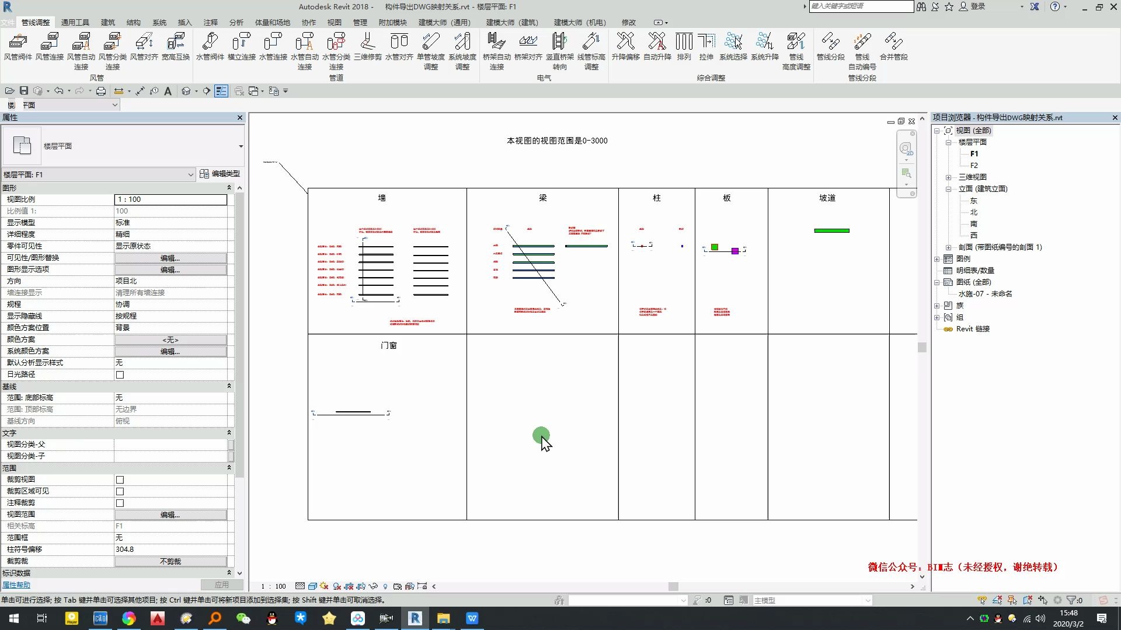Expand the 族 families node
Viewport: 1121px width, 630px height.
point(937,306)
